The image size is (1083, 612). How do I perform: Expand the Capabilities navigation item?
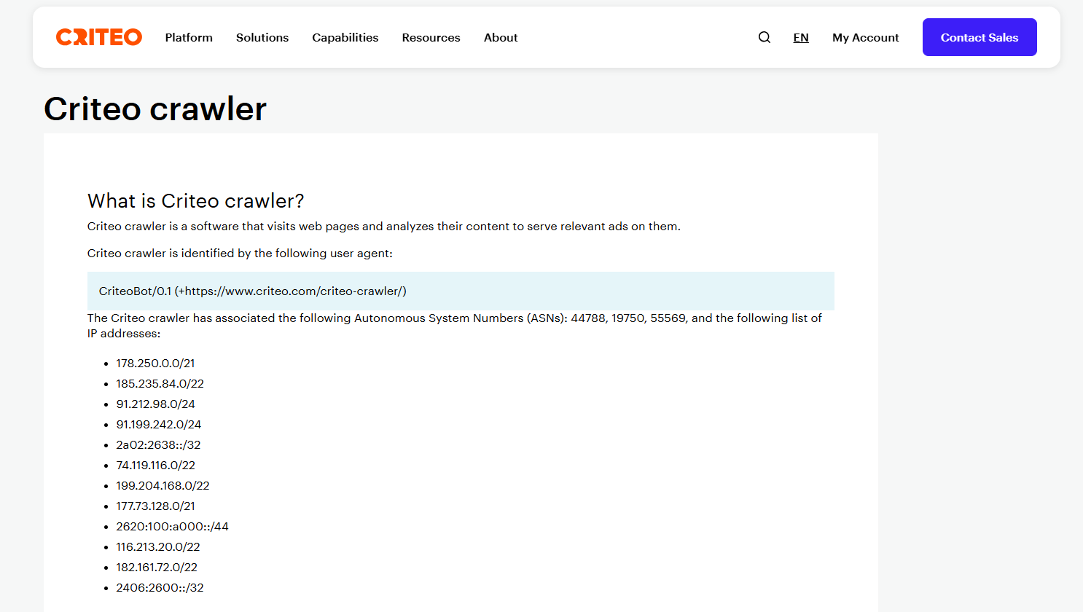pos(345,37)
